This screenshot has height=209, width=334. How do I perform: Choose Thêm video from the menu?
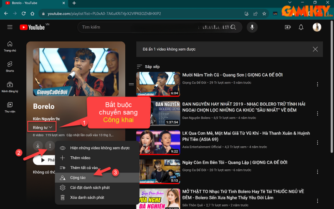click(97, 158)
